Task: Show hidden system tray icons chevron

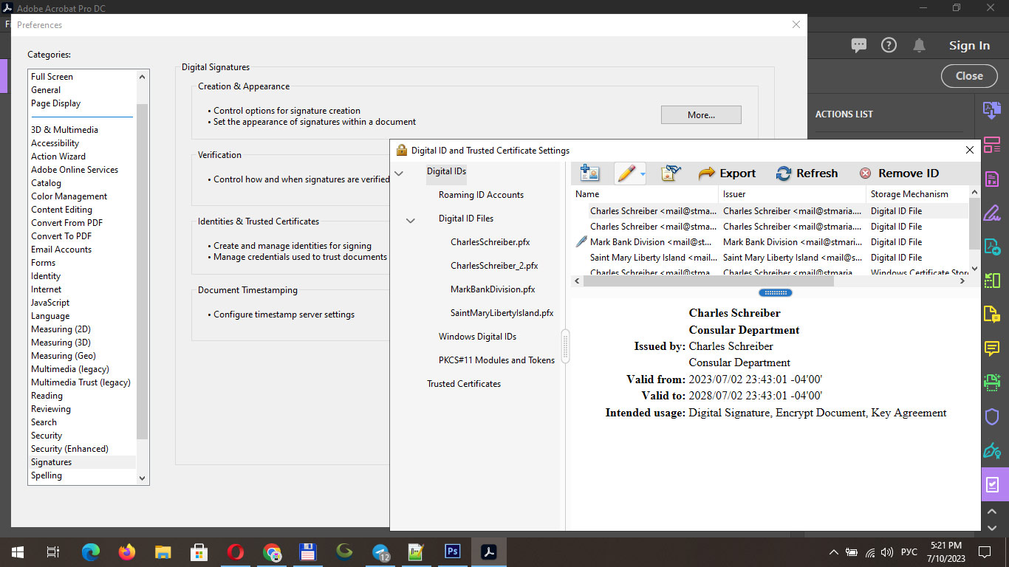Action: click(834, 551)
